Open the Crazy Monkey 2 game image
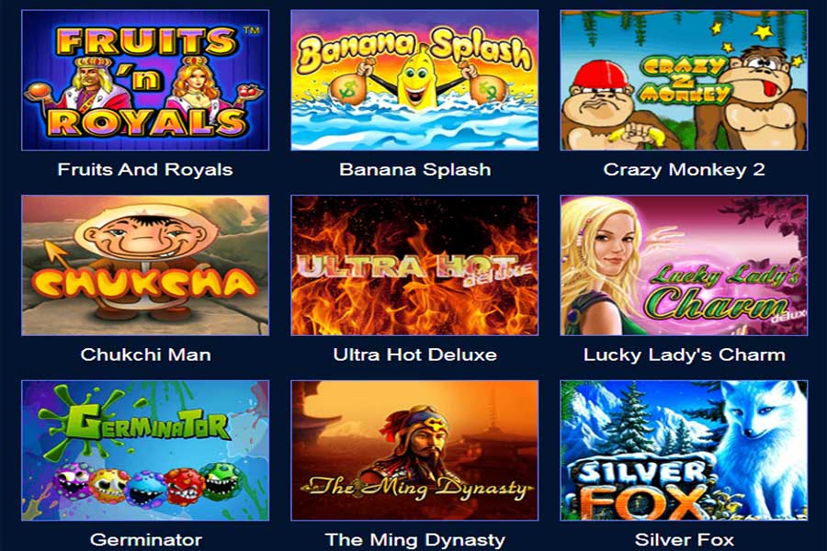827x551 pixels. point(684,80)
